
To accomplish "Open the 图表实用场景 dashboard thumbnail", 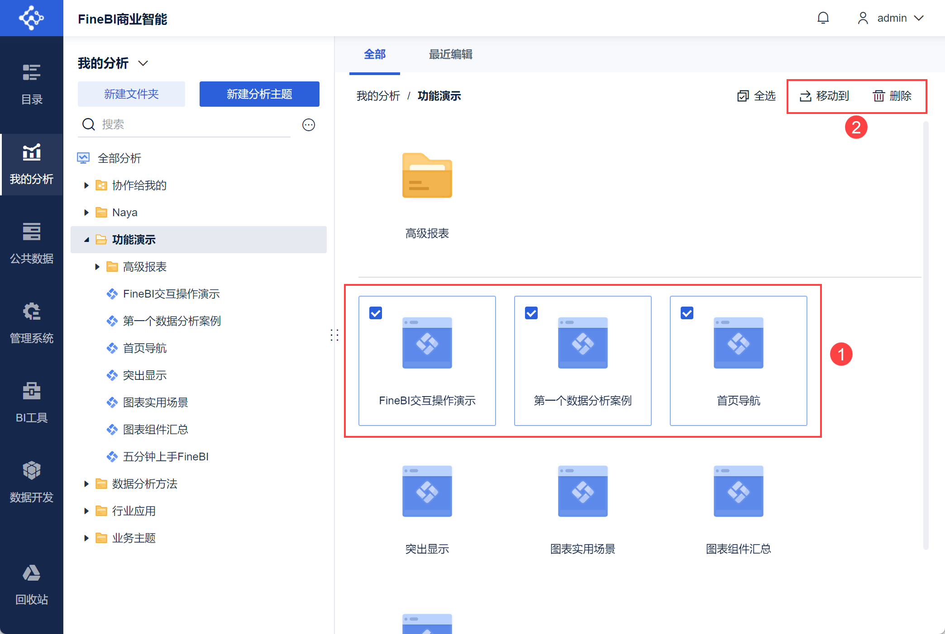I will click(583, 491).
